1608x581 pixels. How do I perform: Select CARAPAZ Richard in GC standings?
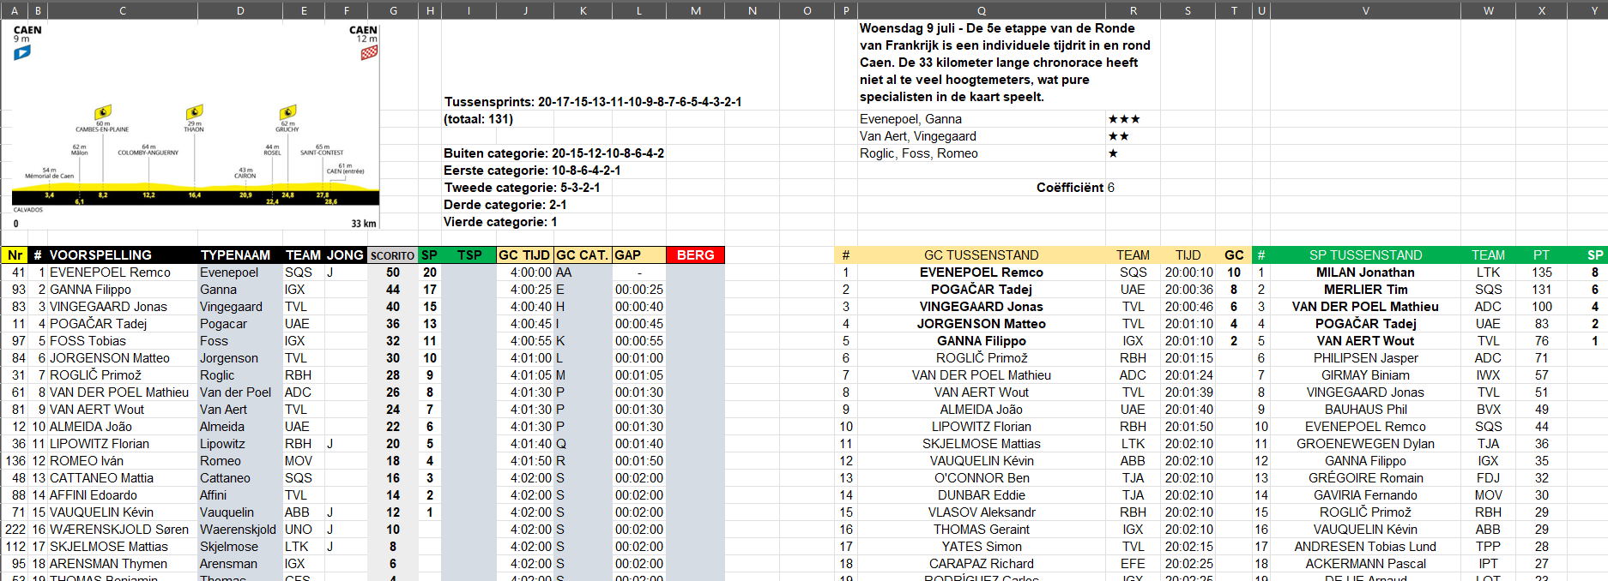click(x=981, y=564)
